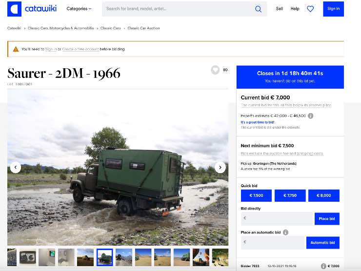Click info icon next to automatic bid

click(286, 232)
